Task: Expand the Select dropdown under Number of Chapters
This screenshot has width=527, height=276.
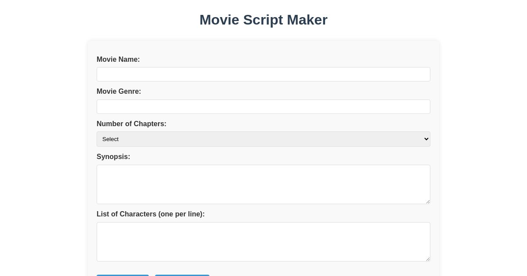Action: click(x=263, y=139)
